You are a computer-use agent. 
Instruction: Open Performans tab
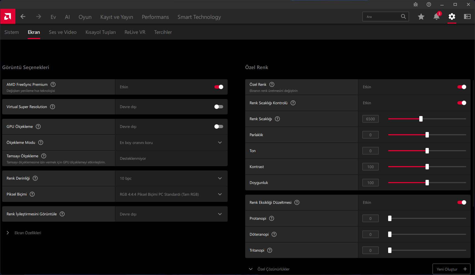[155, 17]
